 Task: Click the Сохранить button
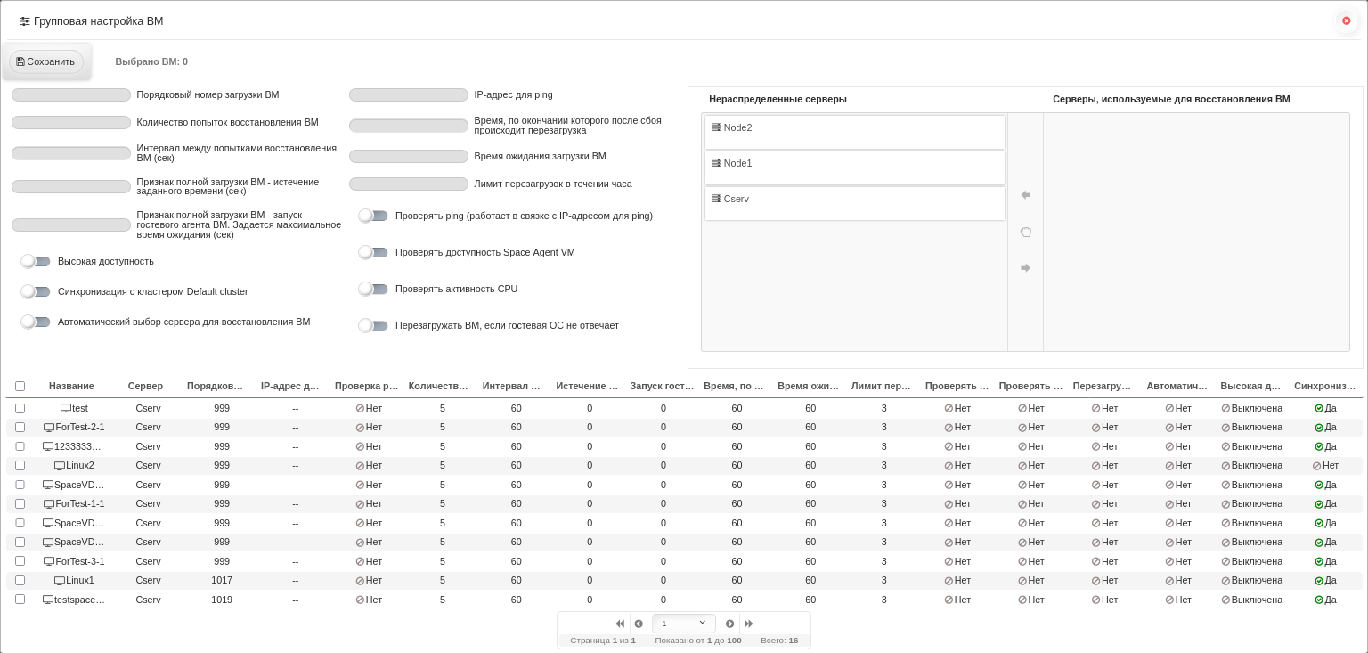(x=46, y=61)
